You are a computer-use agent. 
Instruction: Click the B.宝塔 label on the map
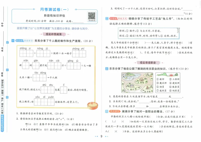(148, 91)
